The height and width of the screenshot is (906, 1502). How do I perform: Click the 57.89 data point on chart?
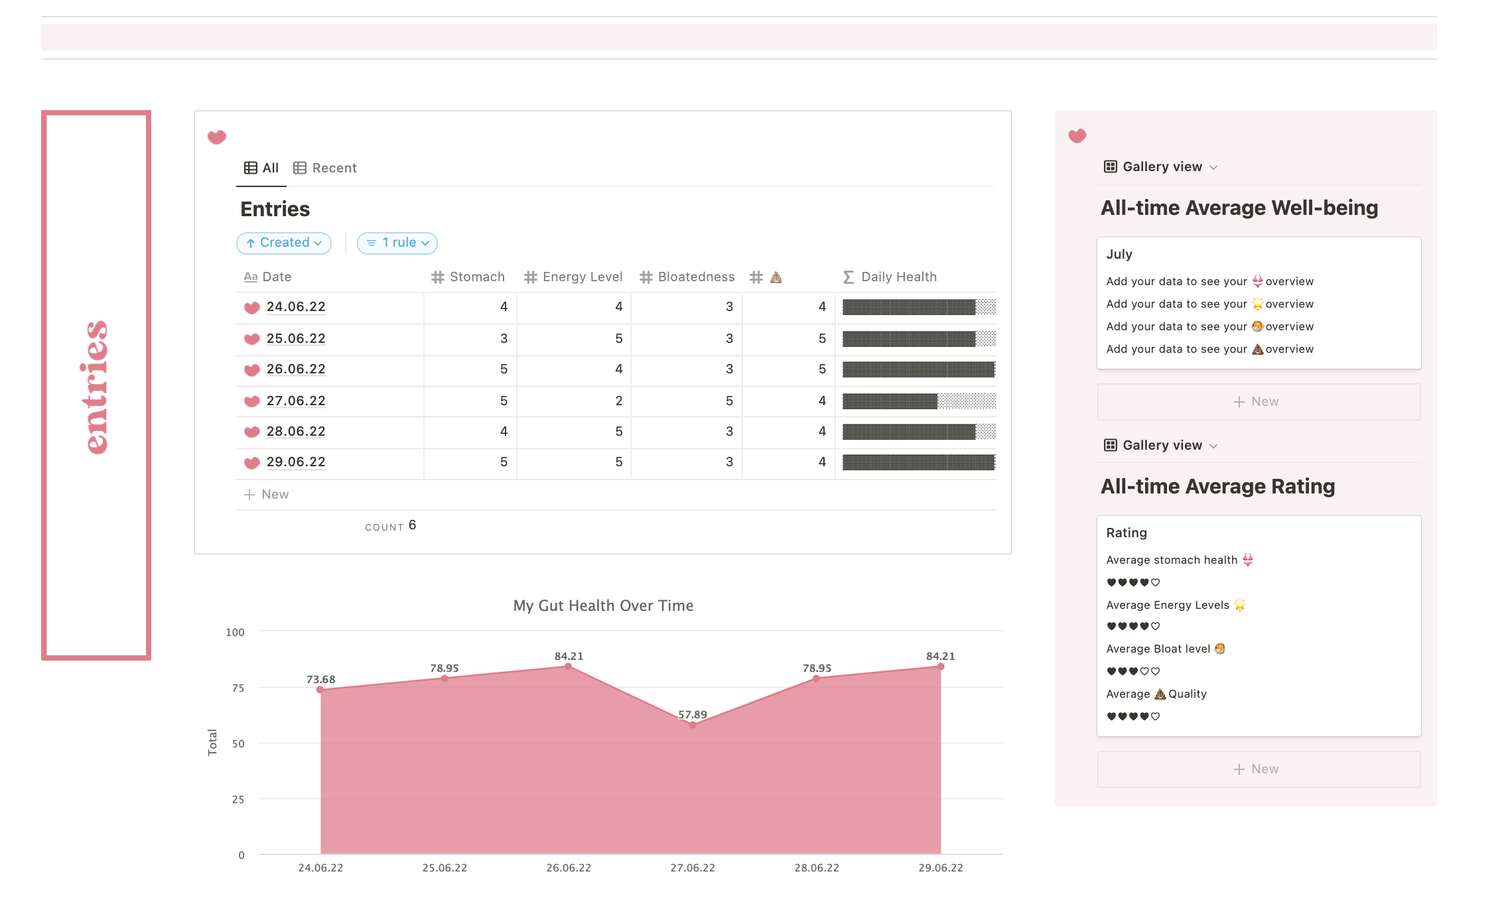click(x=693, y=725)
